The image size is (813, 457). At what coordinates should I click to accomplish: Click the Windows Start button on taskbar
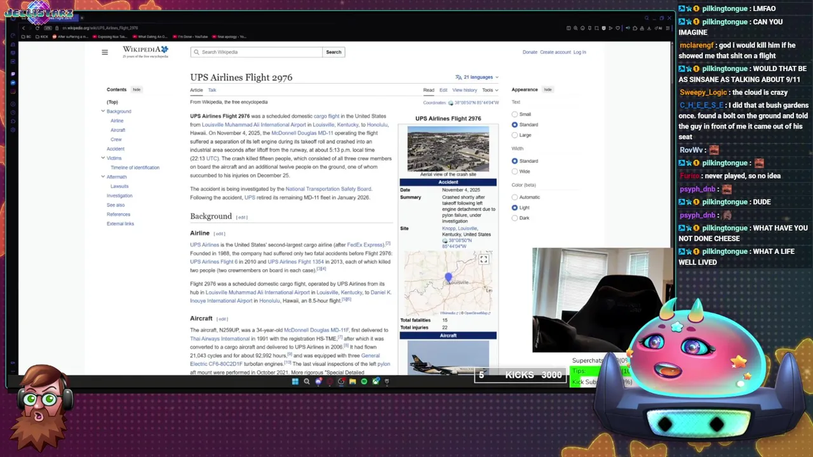[295, 381]
